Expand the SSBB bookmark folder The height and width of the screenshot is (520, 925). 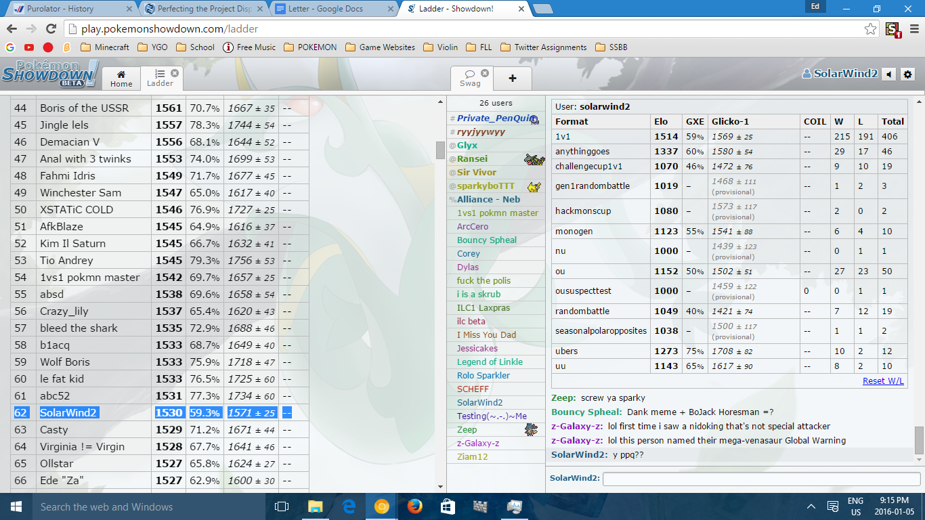click(x=611, y=47)
